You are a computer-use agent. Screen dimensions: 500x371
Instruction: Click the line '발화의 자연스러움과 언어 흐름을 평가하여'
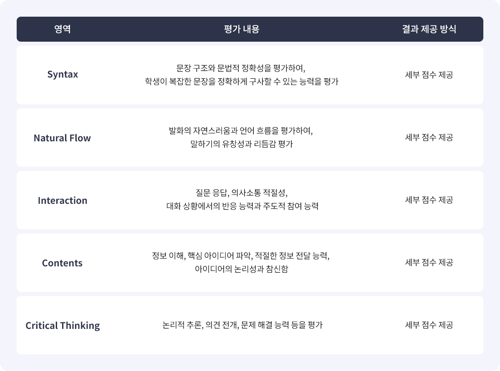point(241,130)
